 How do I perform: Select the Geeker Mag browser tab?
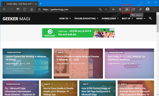click(x=20, y=4)
